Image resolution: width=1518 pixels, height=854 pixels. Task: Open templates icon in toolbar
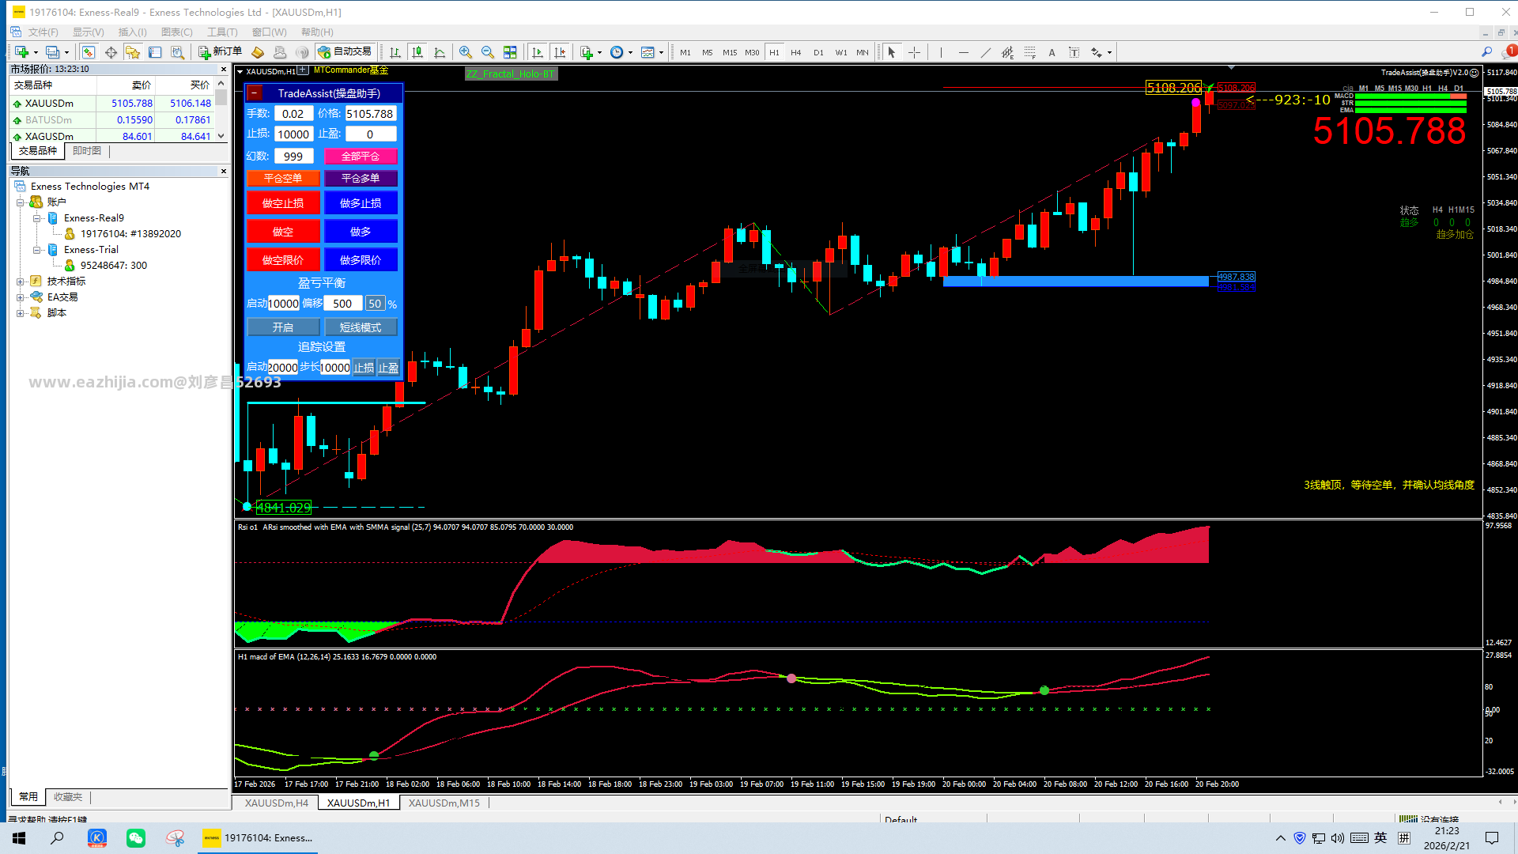pyautogui.click(x=648, y=52)
